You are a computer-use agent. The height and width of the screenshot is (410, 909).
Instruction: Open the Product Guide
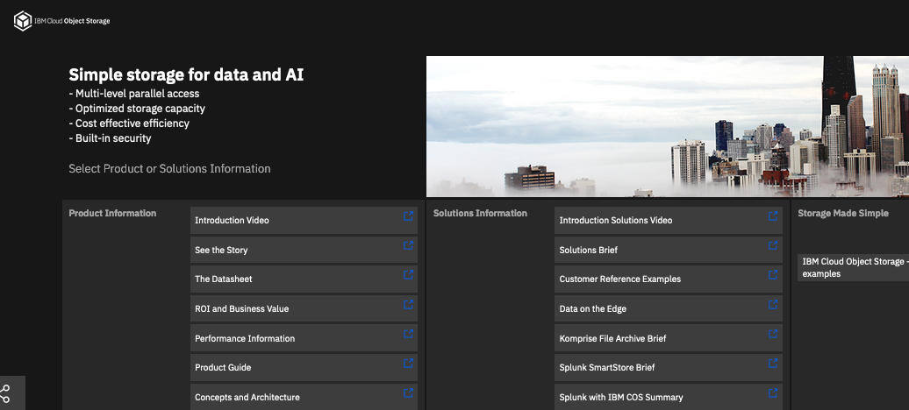[x=304, y=368]
